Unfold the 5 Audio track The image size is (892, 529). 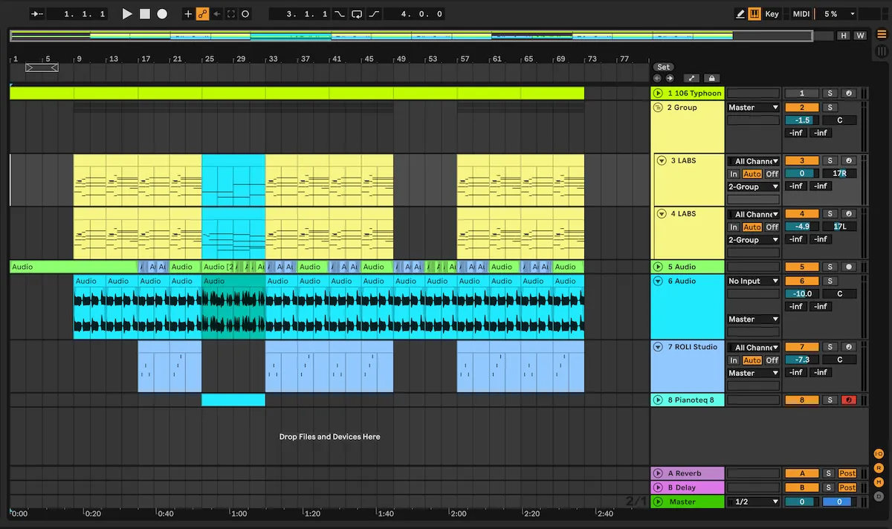pos(658,267)
